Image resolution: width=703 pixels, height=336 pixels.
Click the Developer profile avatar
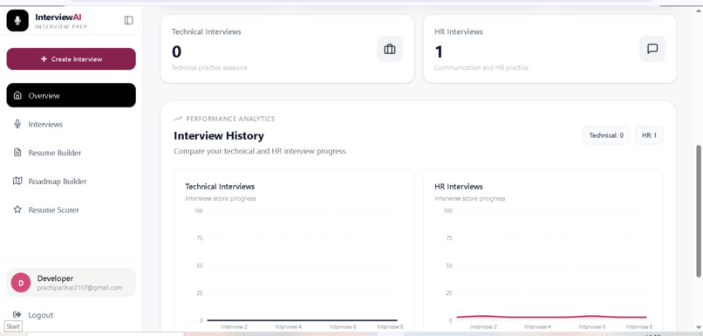tap(21, 283)
